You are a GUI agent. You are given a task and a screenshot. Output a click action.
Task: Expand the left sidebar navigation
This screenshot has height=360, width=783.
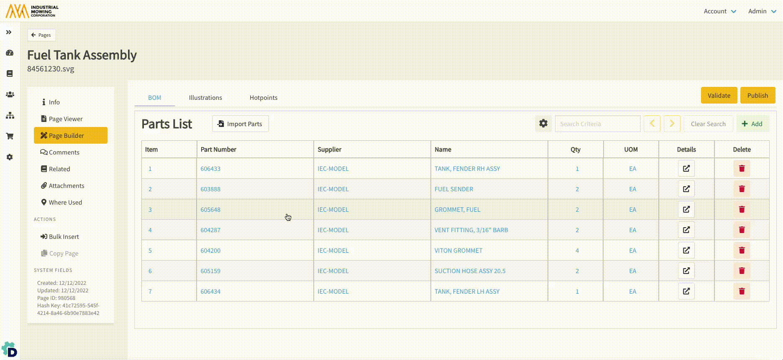click(x=9, y=32)
